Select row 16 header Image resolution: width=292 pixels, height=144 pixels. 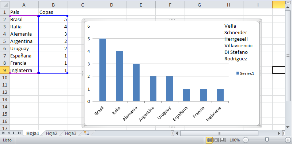pos(5,121)
